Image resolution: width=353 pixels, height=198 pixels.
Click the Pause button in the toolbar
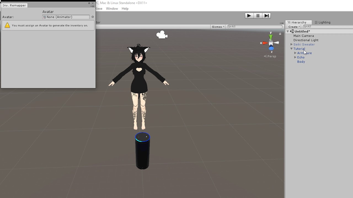tap(258, 16)
